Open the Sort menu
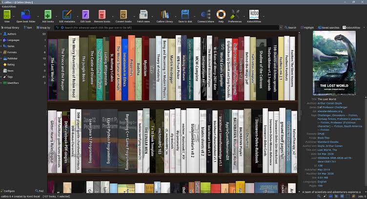The width and height of the screenshot is (367, 199). [x=28, y=28]
